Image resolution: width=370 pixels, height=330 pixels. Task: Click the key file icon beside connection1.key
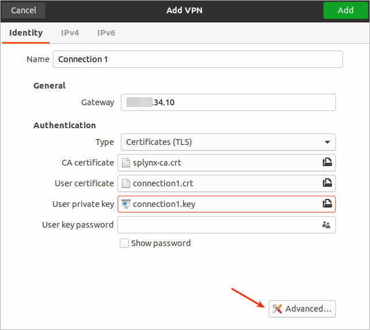click(126, 204)
